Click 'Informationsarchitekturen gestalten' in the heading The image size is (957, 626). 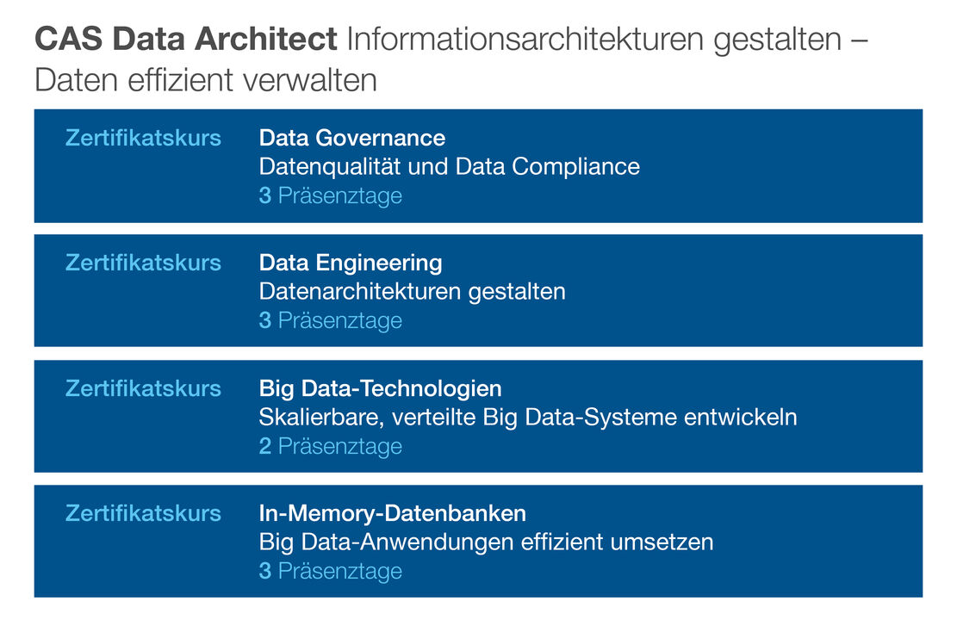point(595,40)
